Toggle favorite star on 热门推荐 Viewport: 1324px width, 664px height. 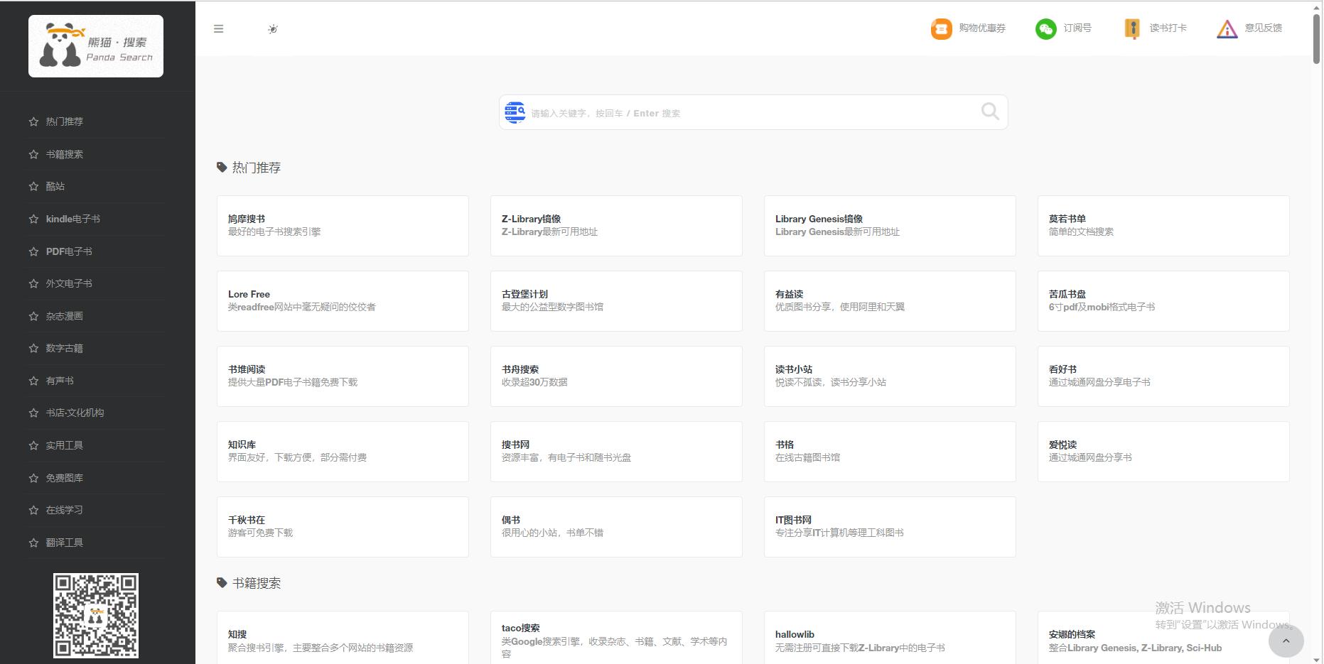point(33,121)
